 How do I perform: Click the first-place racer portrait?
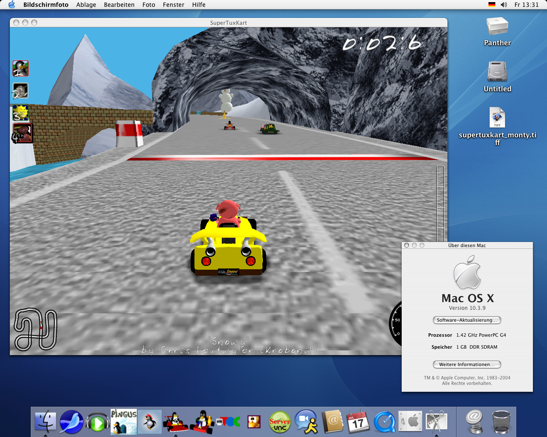[x=21, y=68]
